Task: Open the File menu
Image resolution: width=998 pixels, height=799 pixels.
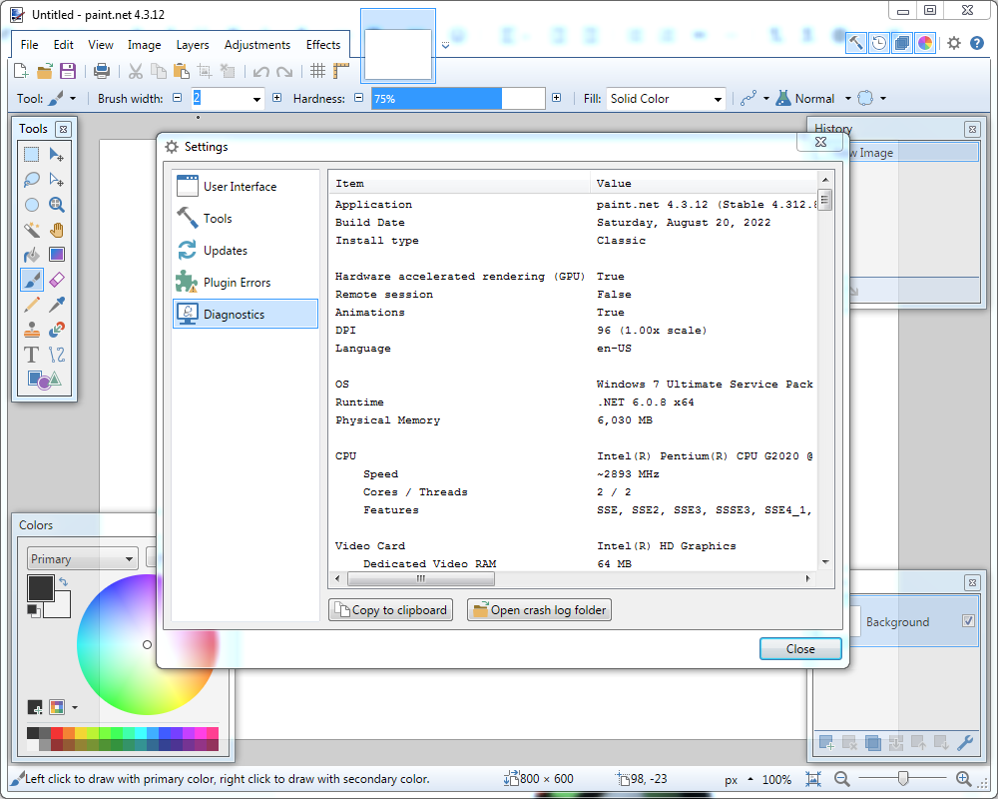Action: pyautogui.click(x=29, y=45)
